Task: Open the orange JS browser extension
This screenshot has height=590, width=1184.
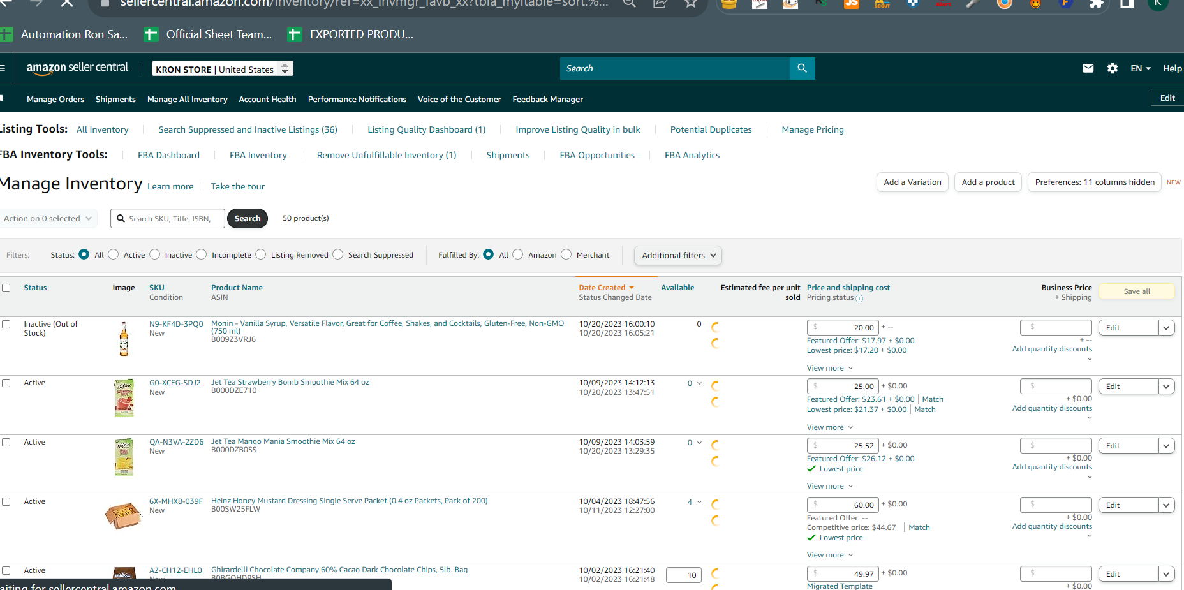Action: click(851, 3)
